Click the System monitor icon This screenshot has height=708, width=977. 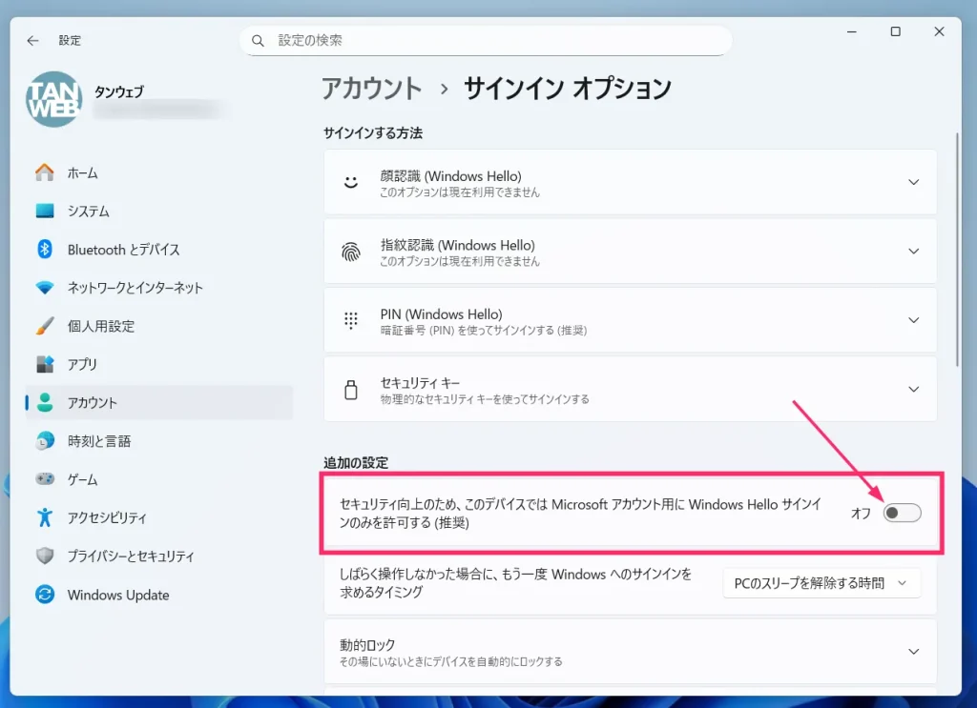(x=44, y=211)
